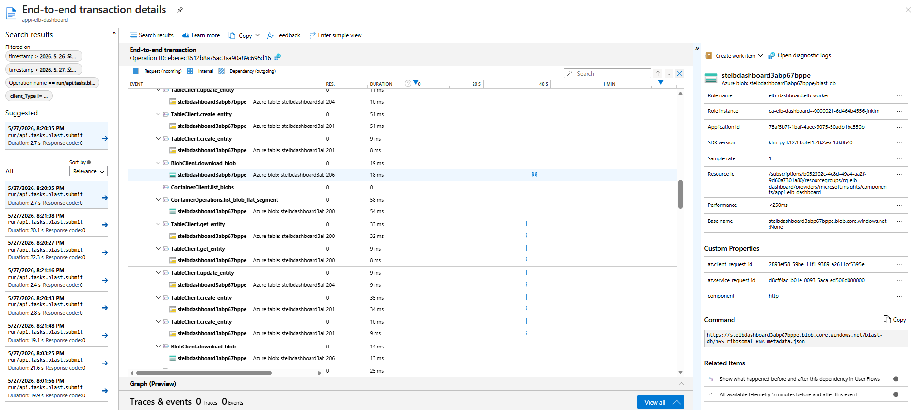
Task: Click Search results toolbar button
Action: point(152,35)
